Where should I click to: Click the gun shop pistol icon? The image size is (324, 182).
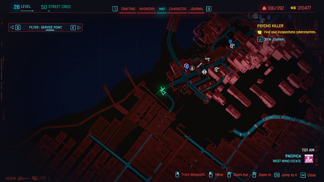coord(207,59)
